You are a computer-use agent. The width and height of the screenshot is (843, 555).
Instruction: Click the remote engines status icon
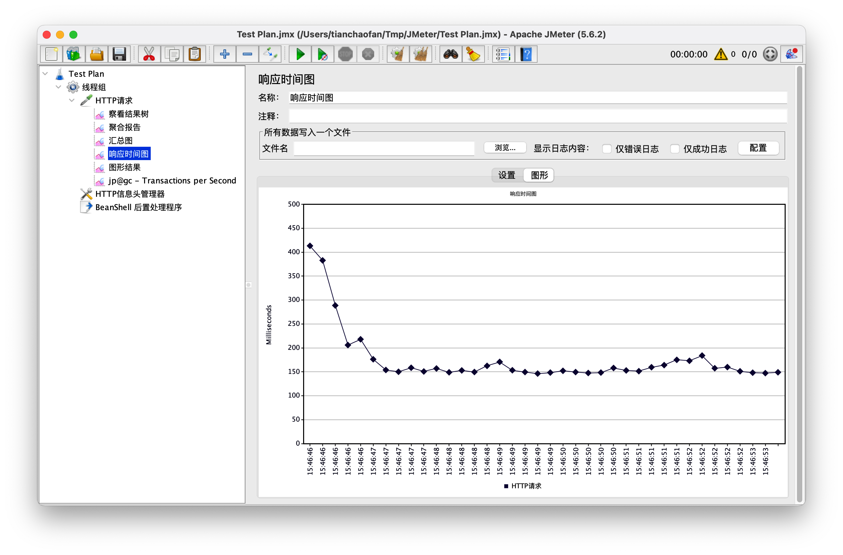click(x=770, y=55)
